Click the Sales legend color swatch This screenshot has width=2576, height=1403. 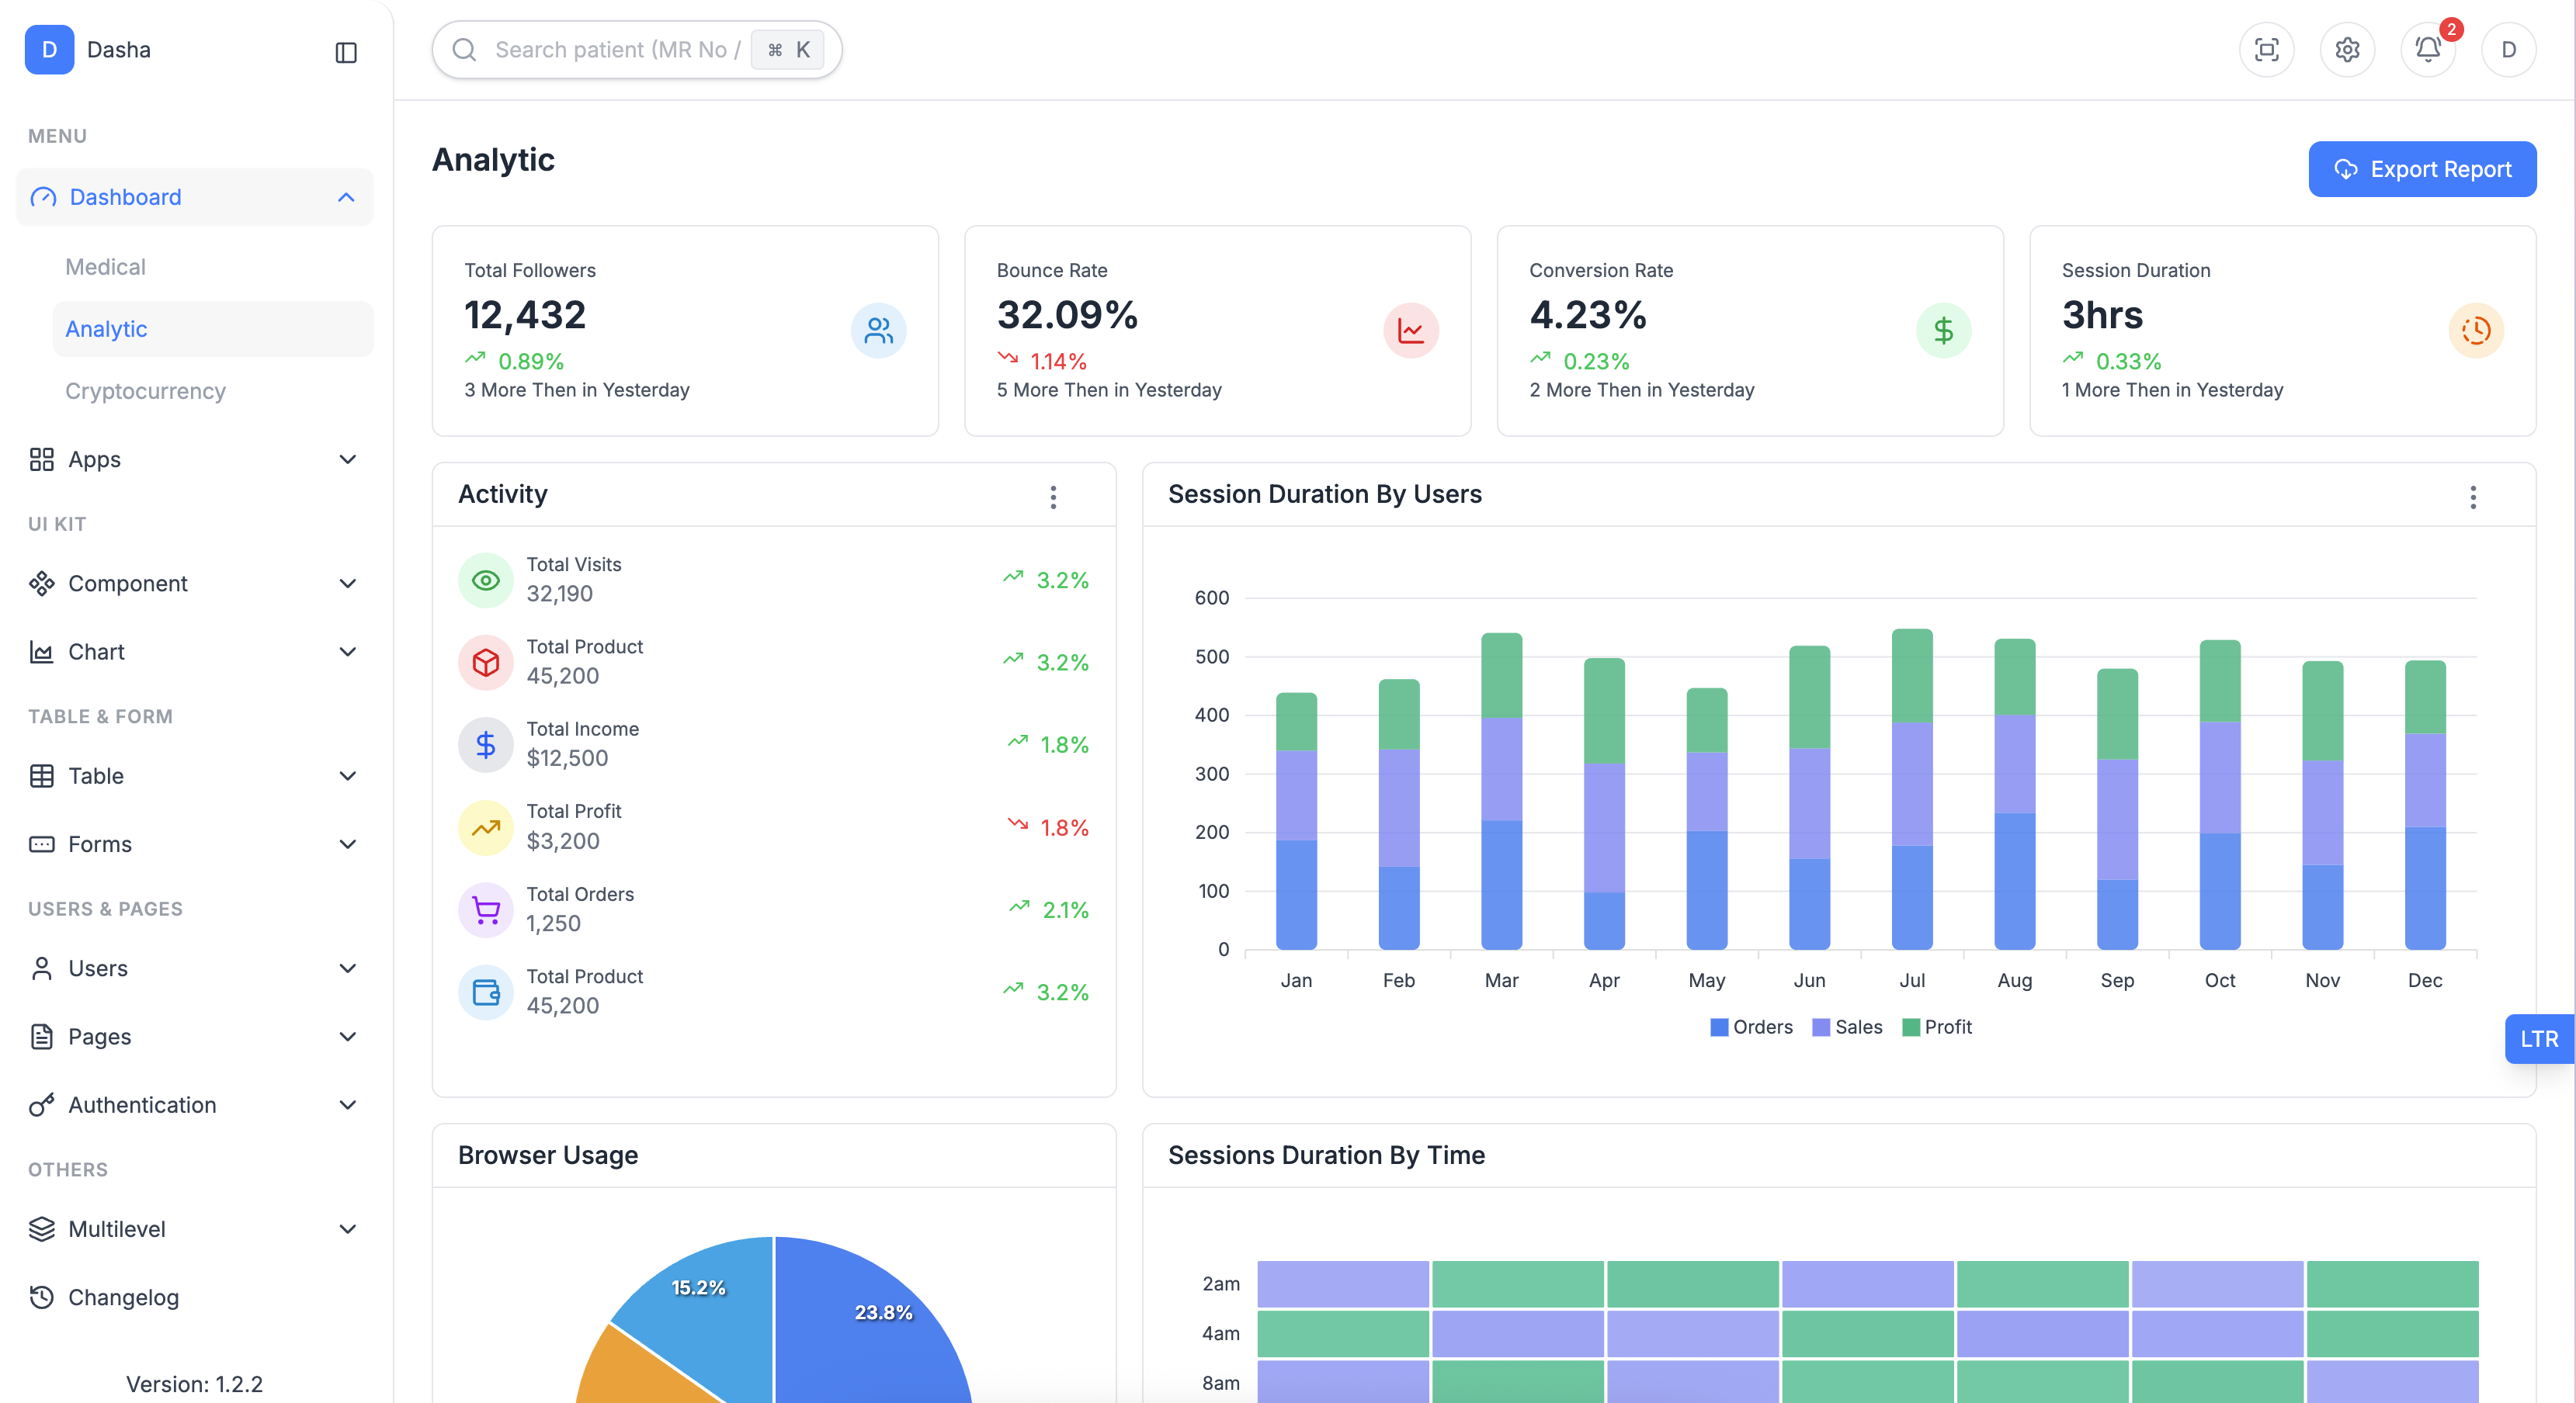pyautogui.click(x=1821, y=1027)
